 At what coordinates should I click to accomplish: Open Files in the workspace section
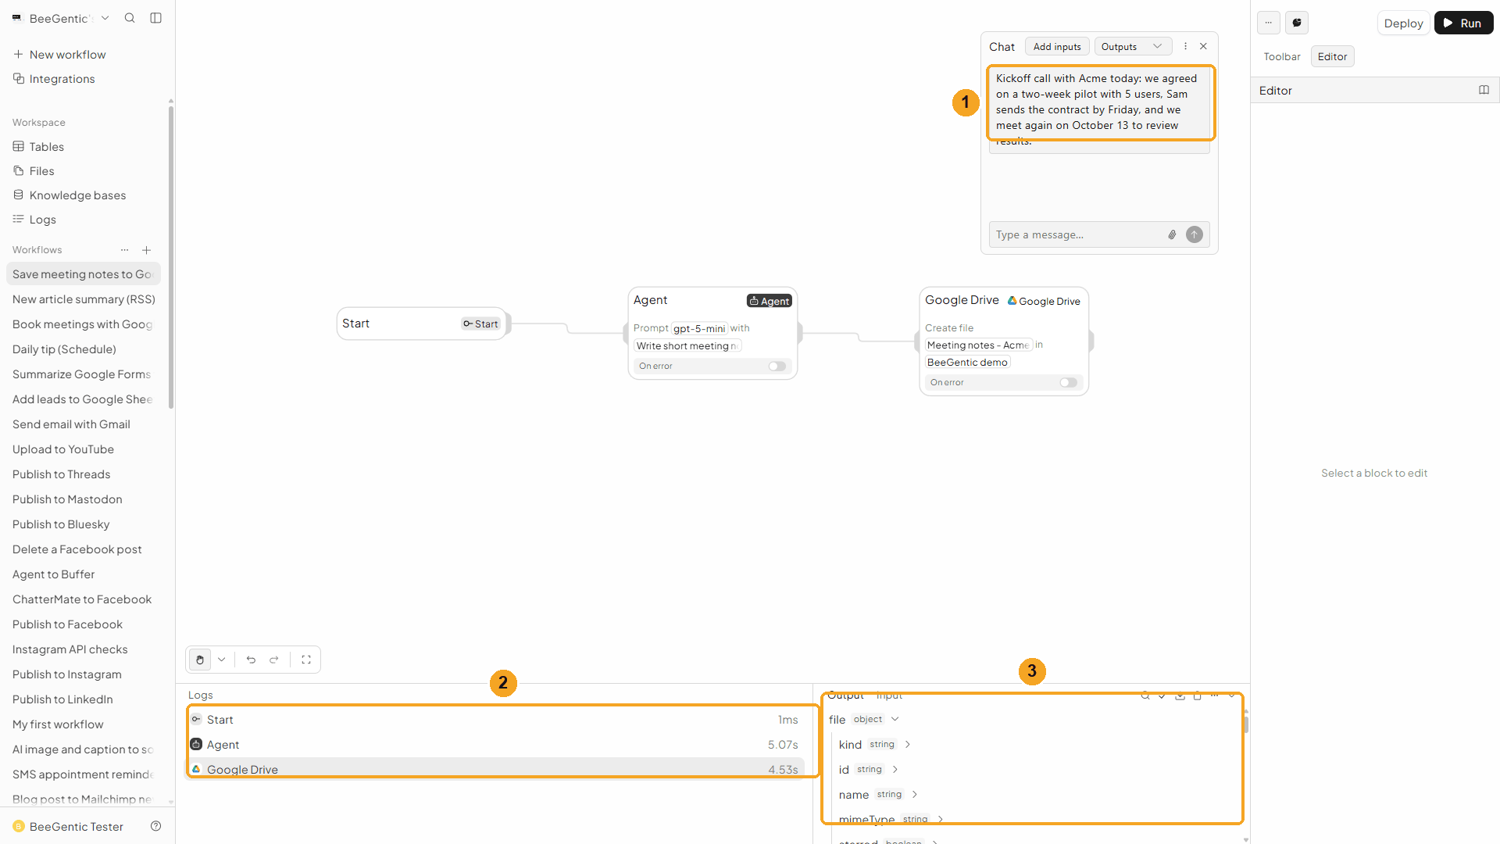tap(41, 170)
